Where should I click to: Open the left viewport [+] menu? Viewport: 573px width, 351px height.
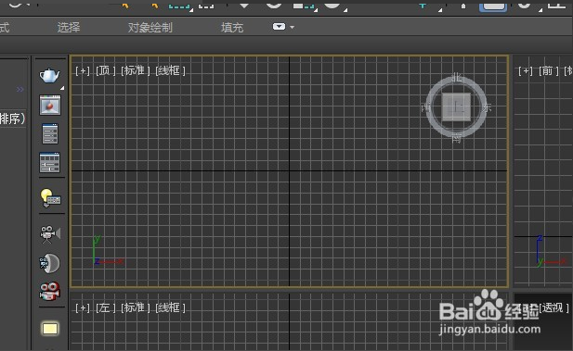(x=83, y=307)
